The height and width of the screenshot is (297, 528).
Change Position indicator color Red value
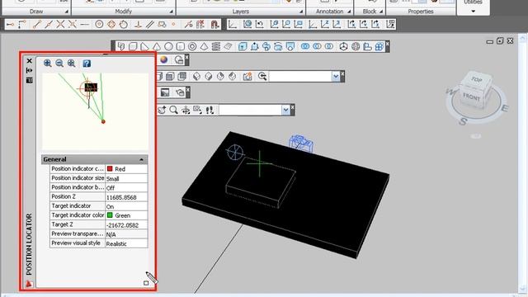(x=126, y=168)
